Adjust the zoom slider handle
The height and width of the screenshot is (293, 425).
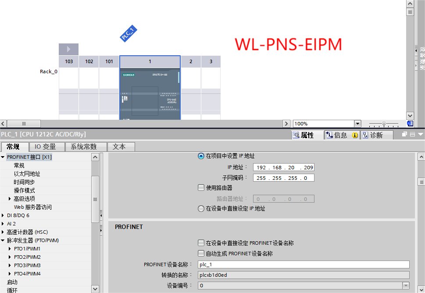pos(384,124)
